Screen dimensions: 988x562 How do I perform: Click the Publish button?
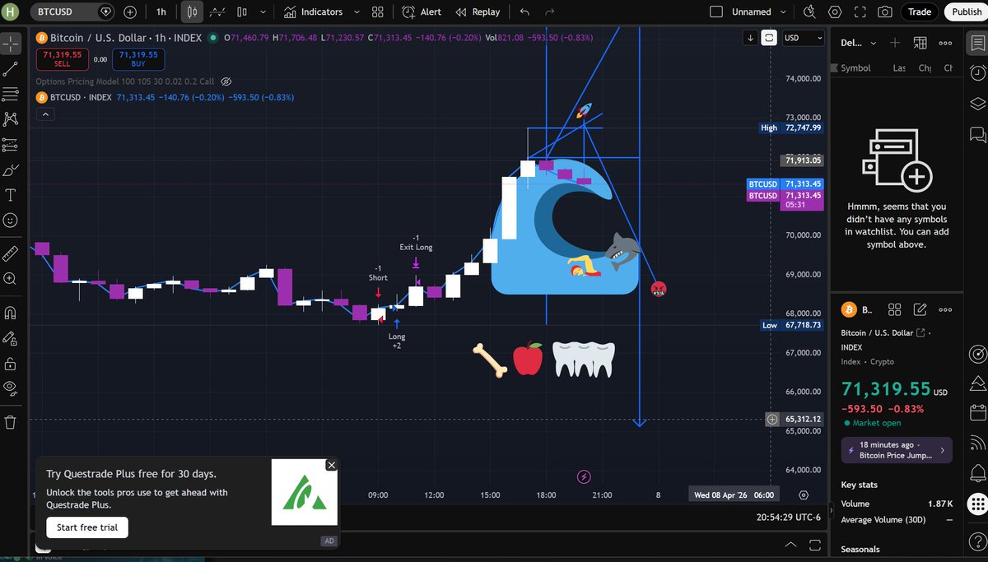967,12
